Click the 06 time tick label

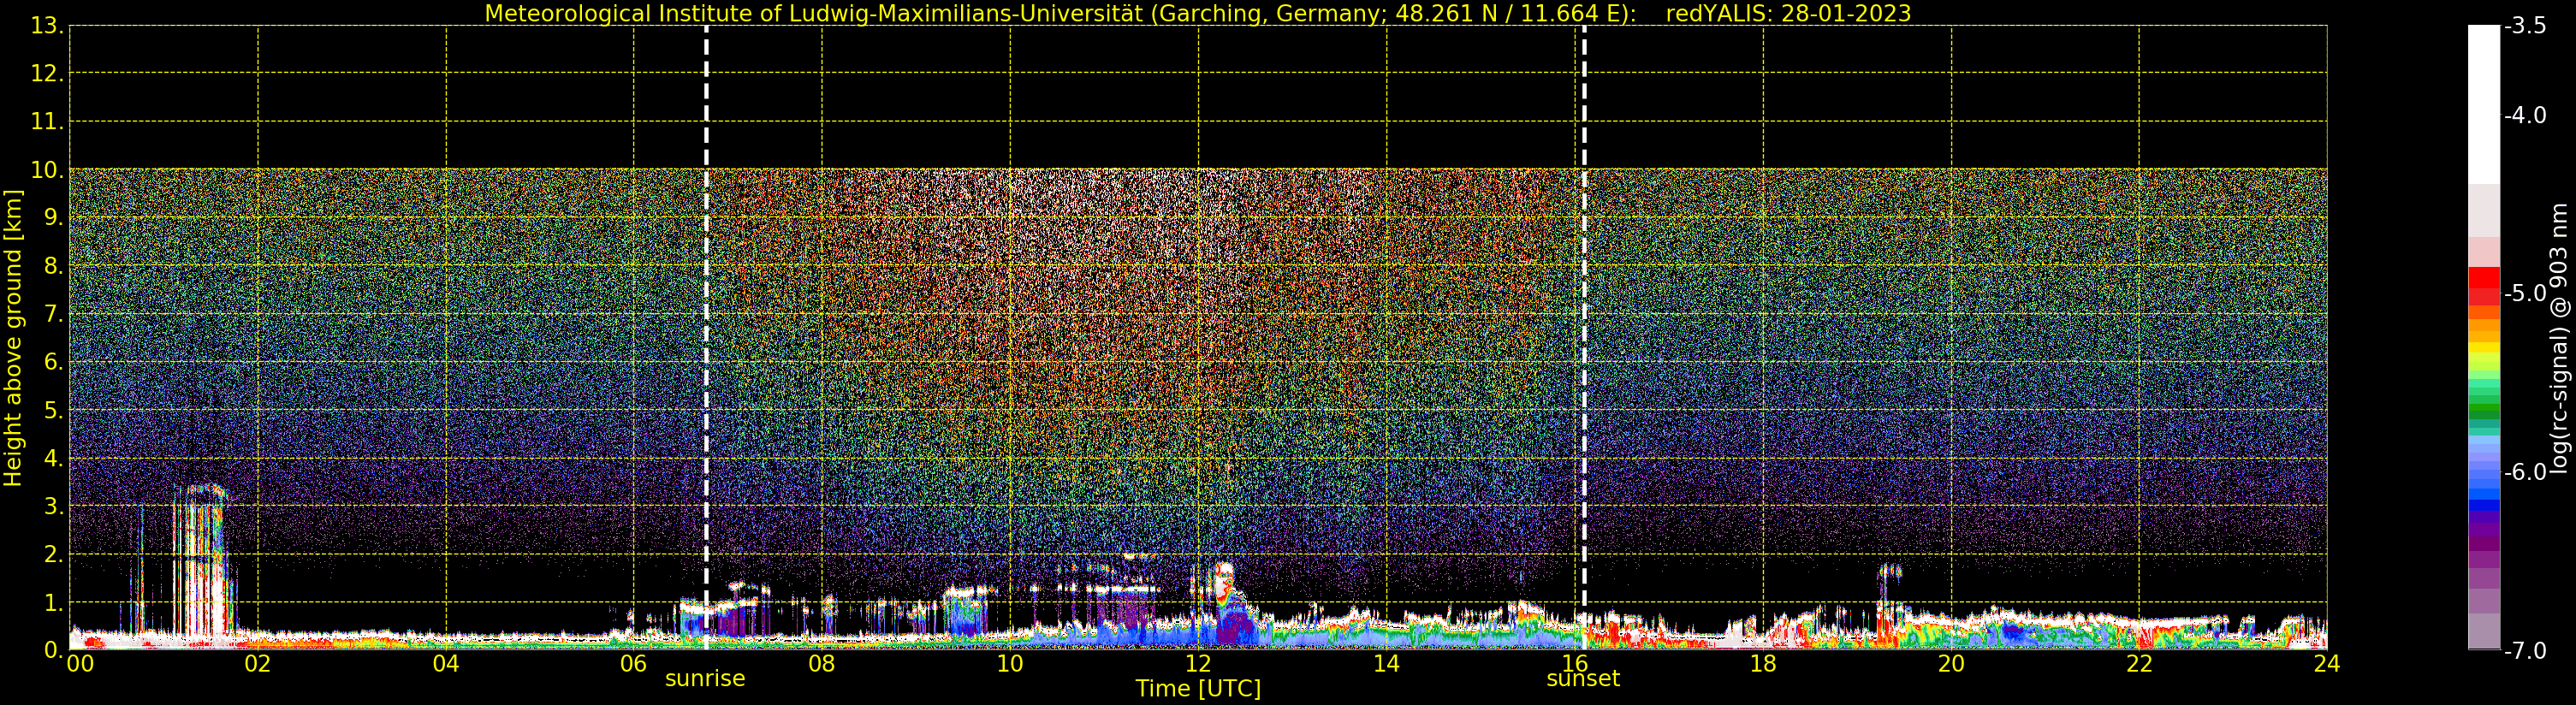(x=634, y=664)
